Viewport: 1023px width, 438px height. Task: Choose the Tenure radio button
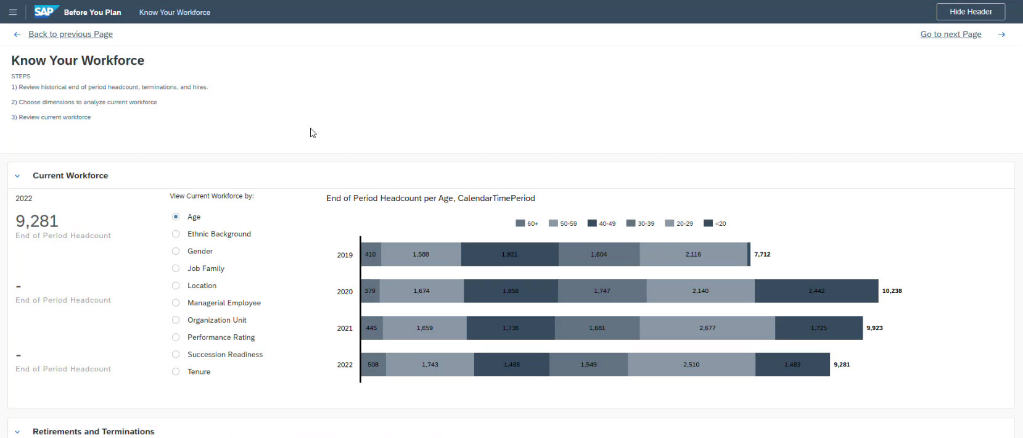(x=176, y=371)
